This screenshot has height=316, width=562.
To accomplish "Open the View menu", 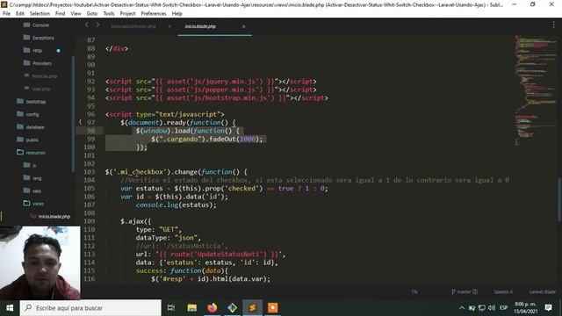I will [x=76, y=14].
